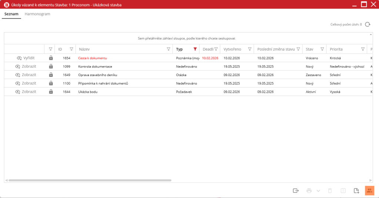Click Zobrazit for the Ukázka bodu task
Image resolution: width=379 pixels, height=198 pixels.
[x=26, y=92]
